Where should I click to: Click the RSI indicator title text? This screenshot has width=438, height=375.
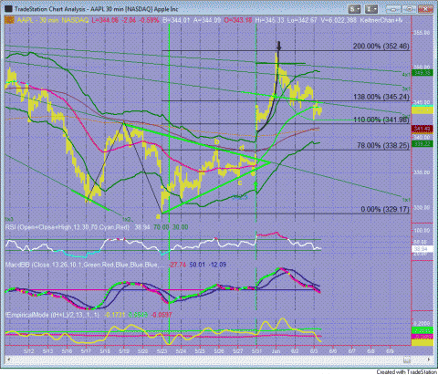click(x=68, y=227)
